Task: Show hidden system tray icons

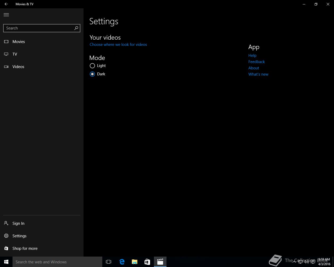Action: click(x=294, y=262)
